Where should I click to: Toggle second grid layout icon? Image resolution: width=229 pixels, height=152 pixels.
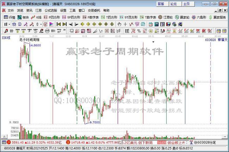point(224,31)
